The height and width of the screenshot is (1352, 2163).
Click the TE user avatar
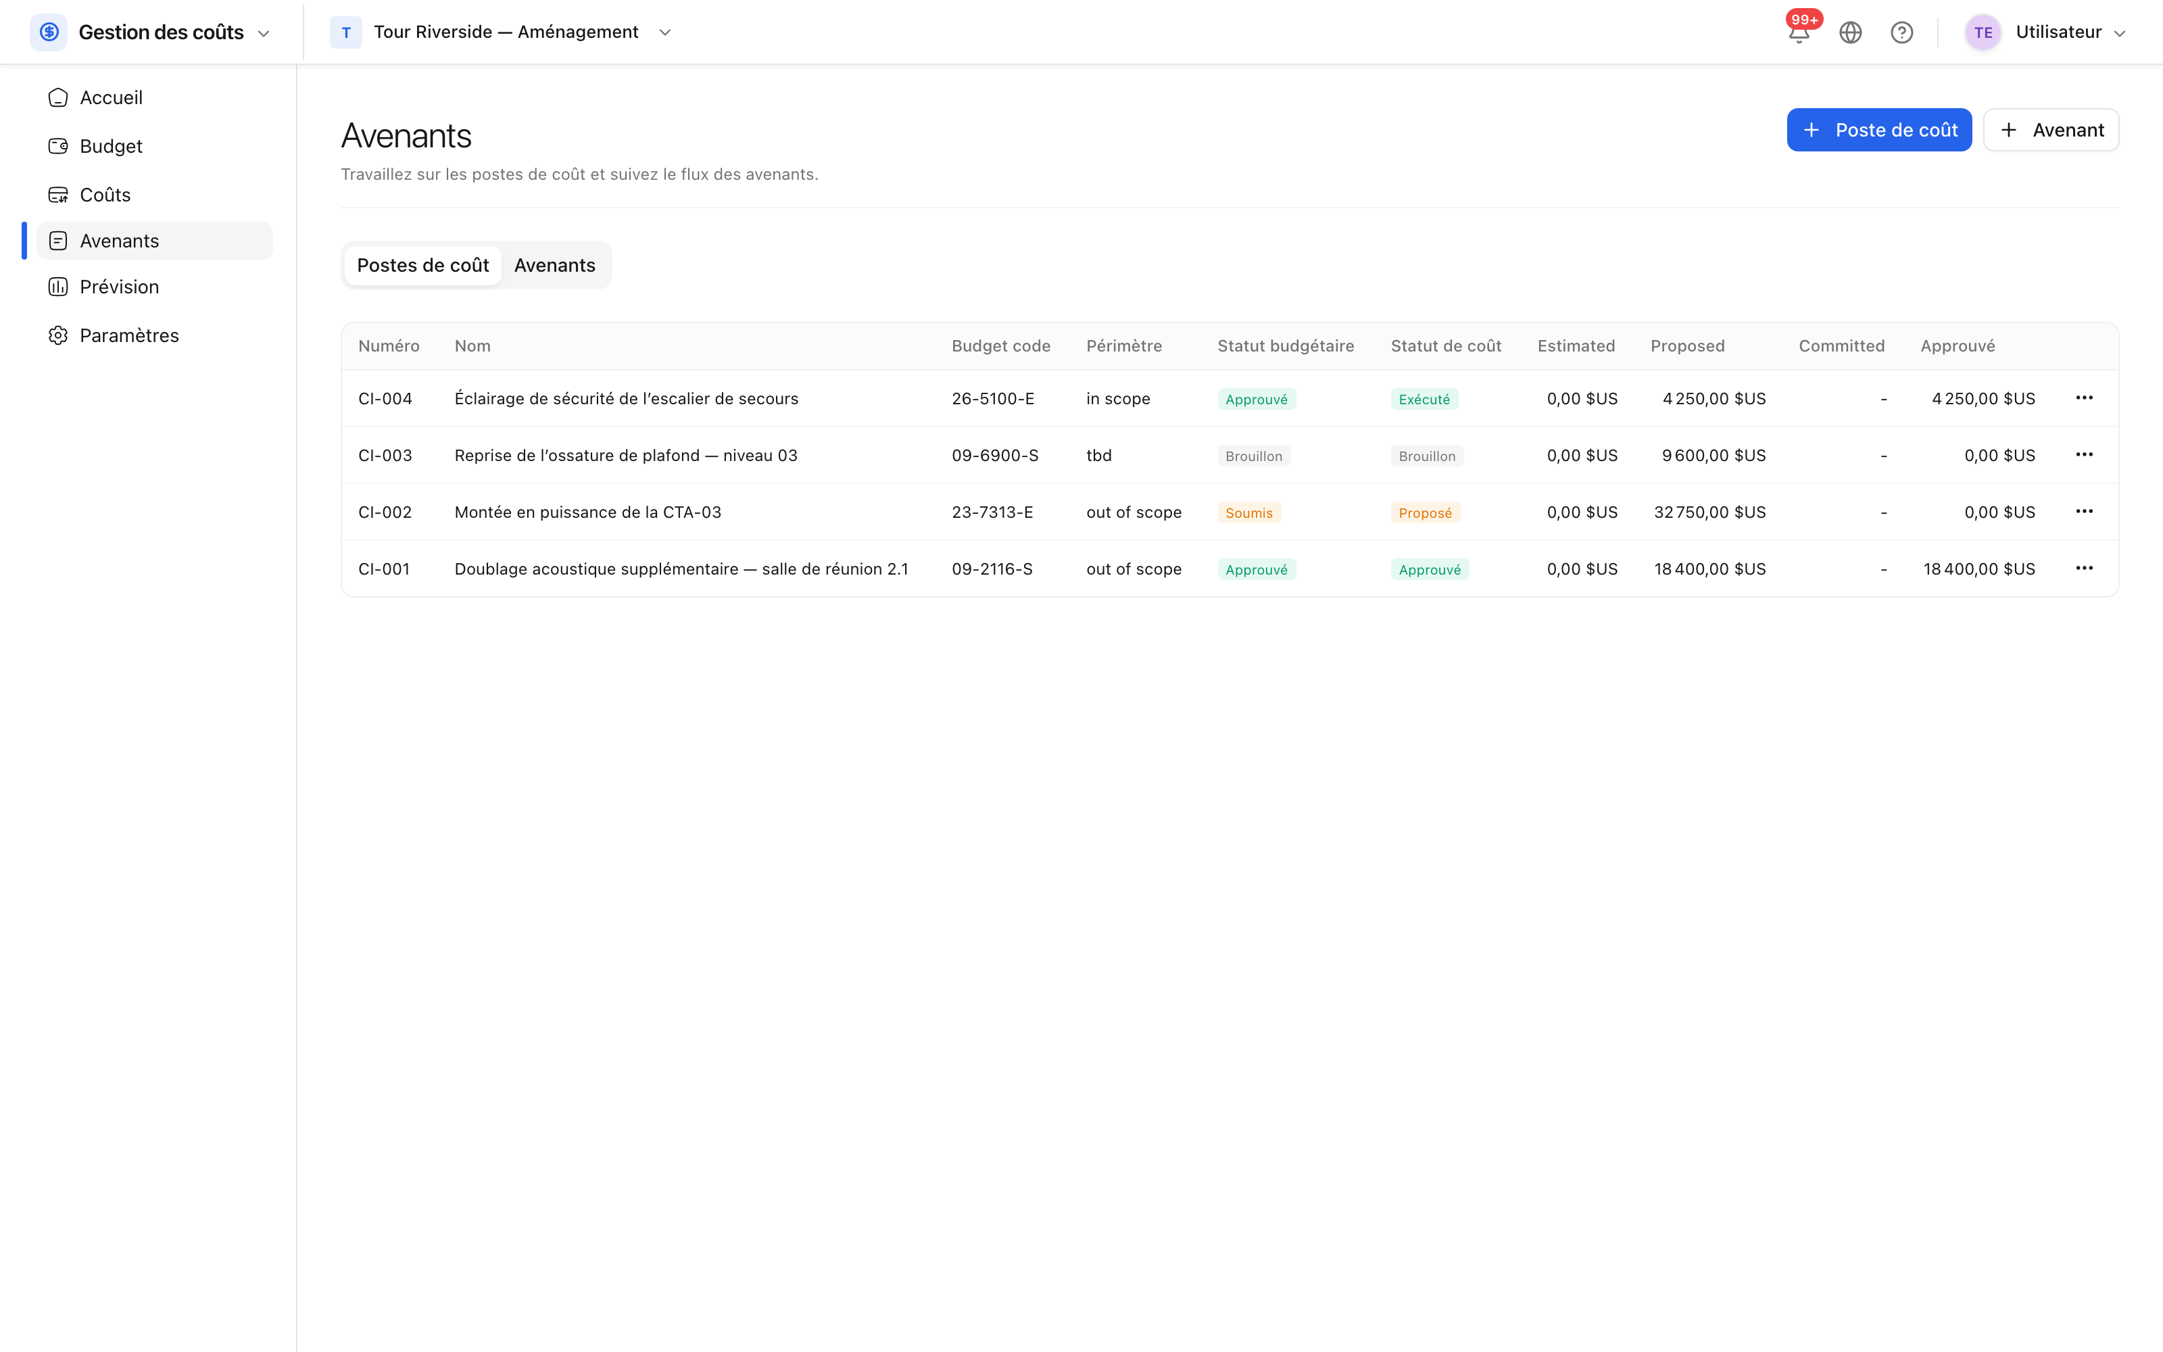click(x=1983, y=32)
